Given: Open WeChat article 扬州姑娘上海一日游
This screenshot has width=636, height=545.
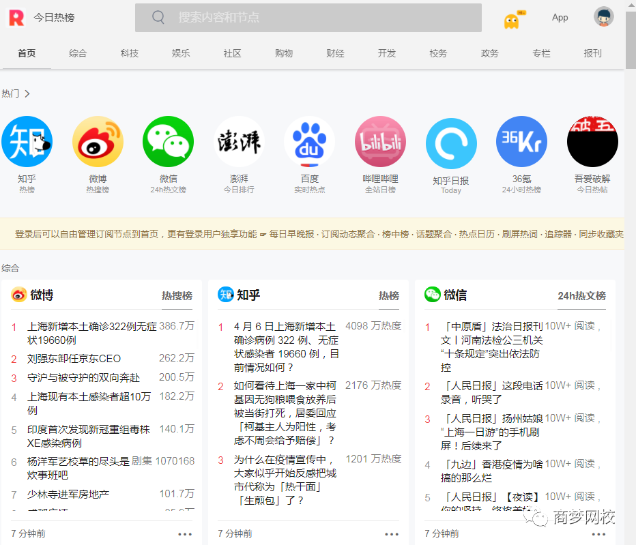Looking at the screenshot, I should 492,432.
